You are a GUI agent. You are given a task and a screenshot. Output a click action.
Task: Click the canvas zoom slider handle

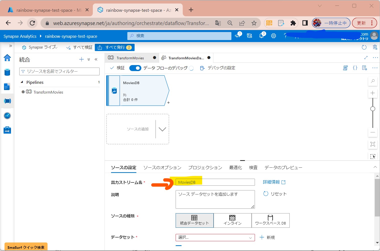click(373, 109)
